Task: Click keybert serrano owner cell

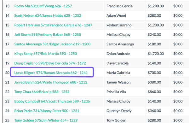Action: [x=119, y=25]
